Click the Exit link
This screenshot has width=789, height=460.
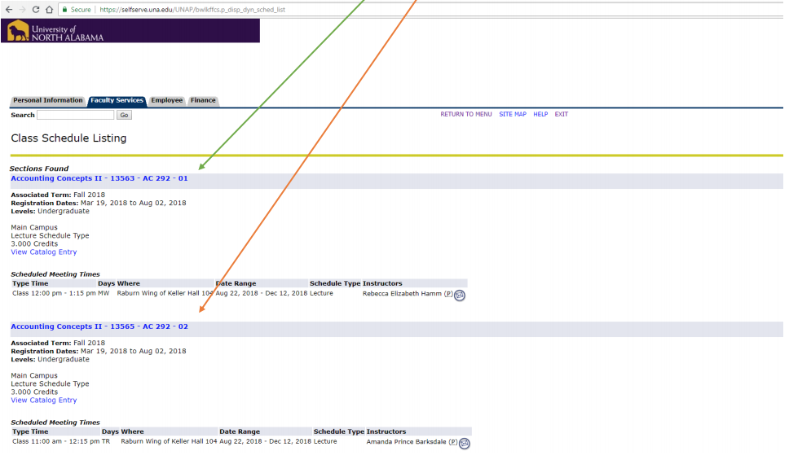pyautogui.click(x=561, y=115)
